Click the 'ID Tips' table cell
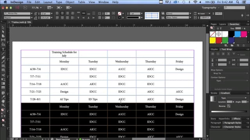Screen dimensions: 250x140 tap(93, 99)
